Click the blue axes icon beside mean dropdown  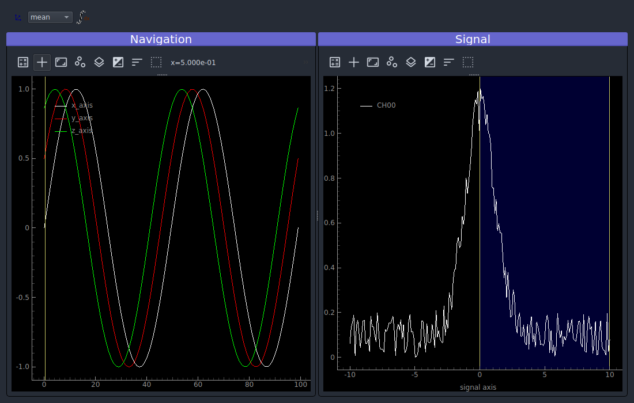(18, 17)
